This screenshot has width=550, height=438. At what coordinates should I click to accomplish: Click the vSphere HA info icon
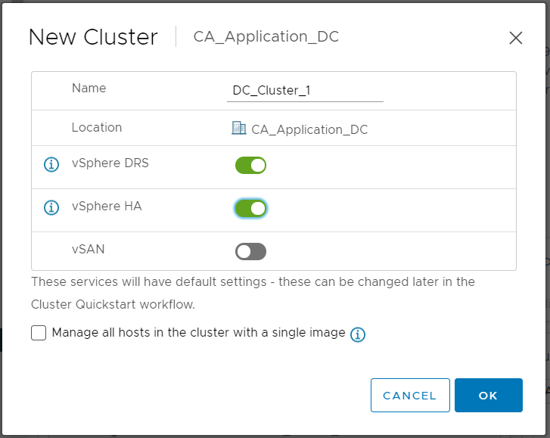pos(51,207)
